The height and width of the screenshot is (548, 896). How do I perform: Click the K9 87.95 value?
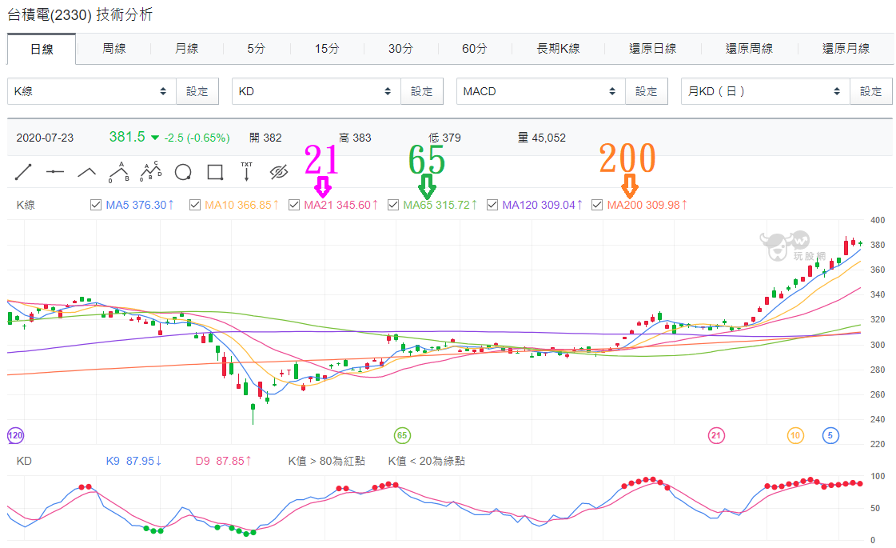[x=133, y=461]
